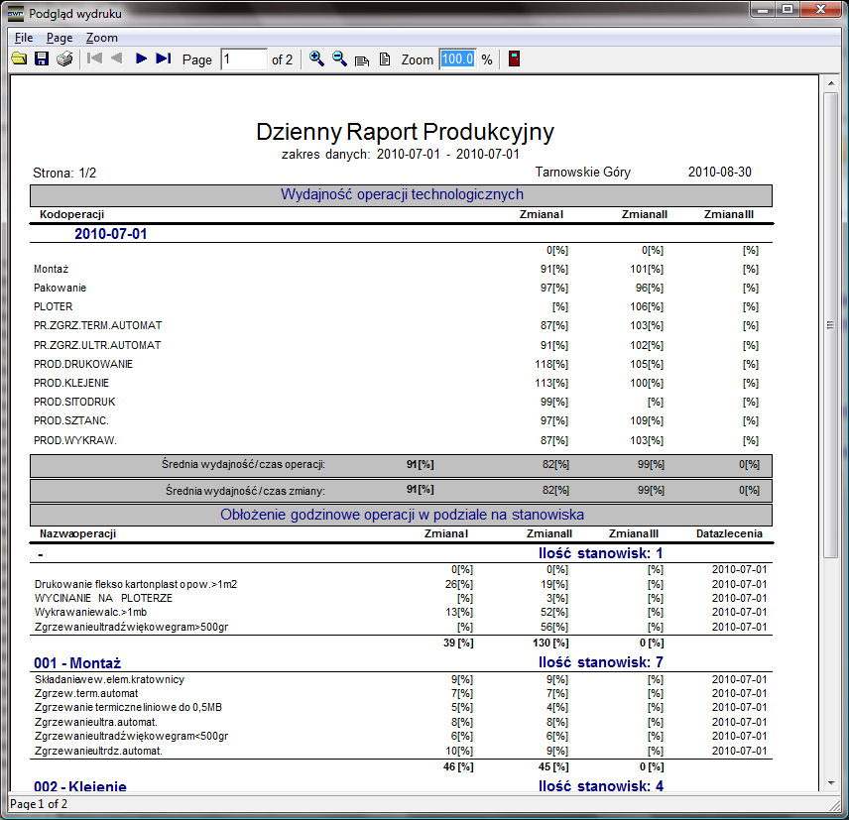The width and height of the screenshot is (849, 820).
Task: Click the page number input field
Action: click(x=244, y=59)
